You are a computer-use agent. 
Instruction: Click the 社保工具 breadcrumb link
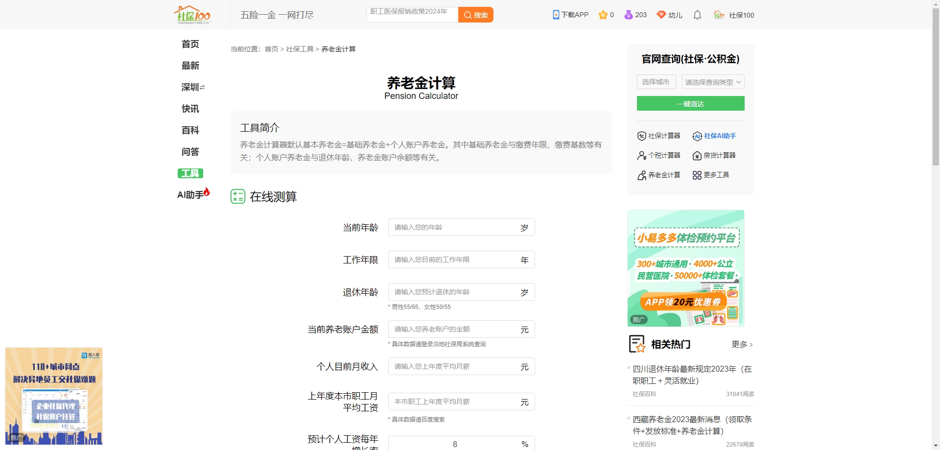click(300, 49)
